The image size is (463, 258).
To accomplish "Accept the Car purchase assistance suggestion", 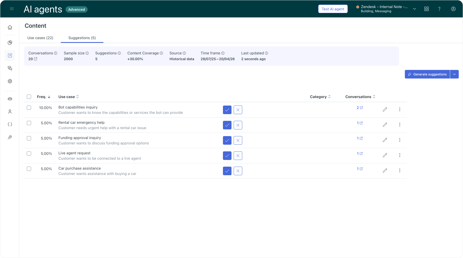I will pos(227,171).
